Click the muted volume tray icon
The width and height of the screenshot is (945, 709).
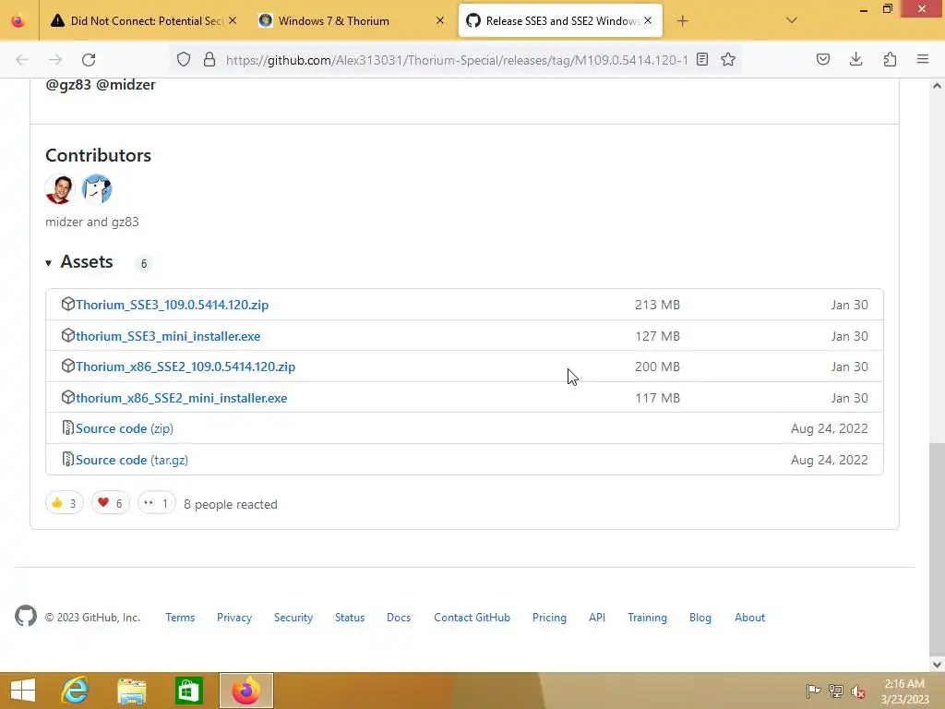pos(858,691)
